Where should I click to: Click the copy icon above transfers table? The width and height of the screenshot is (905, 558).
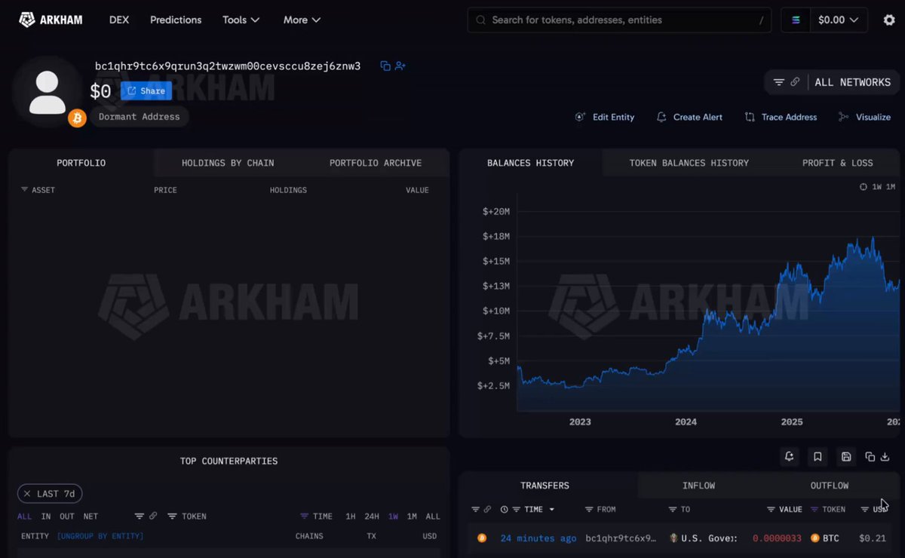tap(870, 456)
